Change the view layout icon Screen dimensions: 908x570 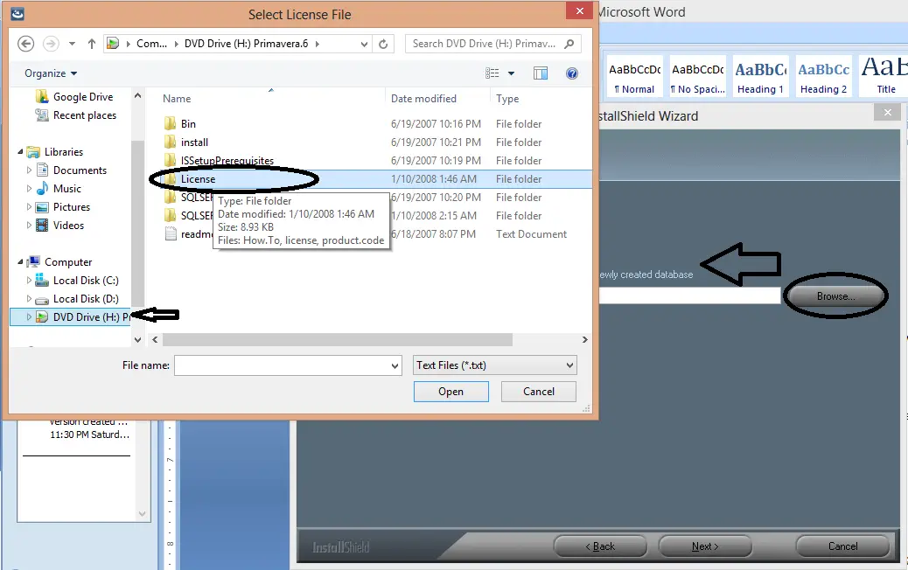[492, 73]
